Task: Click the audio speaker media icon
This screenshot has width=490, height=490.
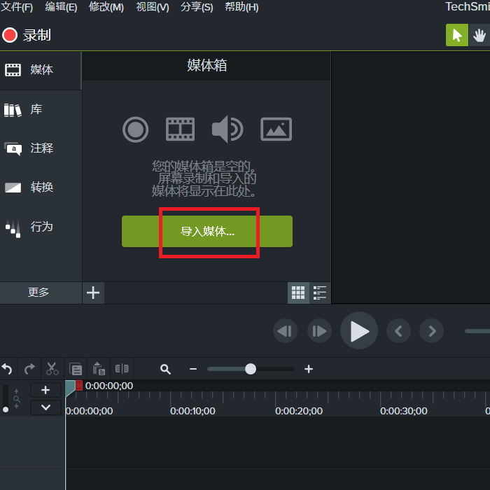Action: click(227, 129)
